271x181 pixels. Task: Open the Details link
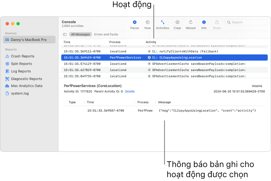[x=130, y=91]
